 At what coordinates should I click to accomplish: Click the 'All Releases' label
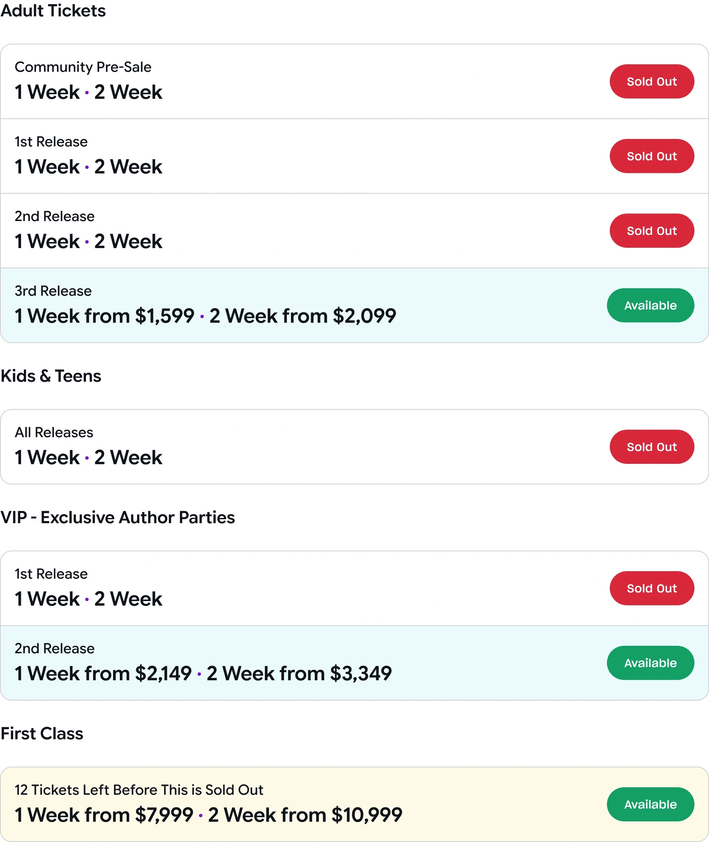click(54, 433)
